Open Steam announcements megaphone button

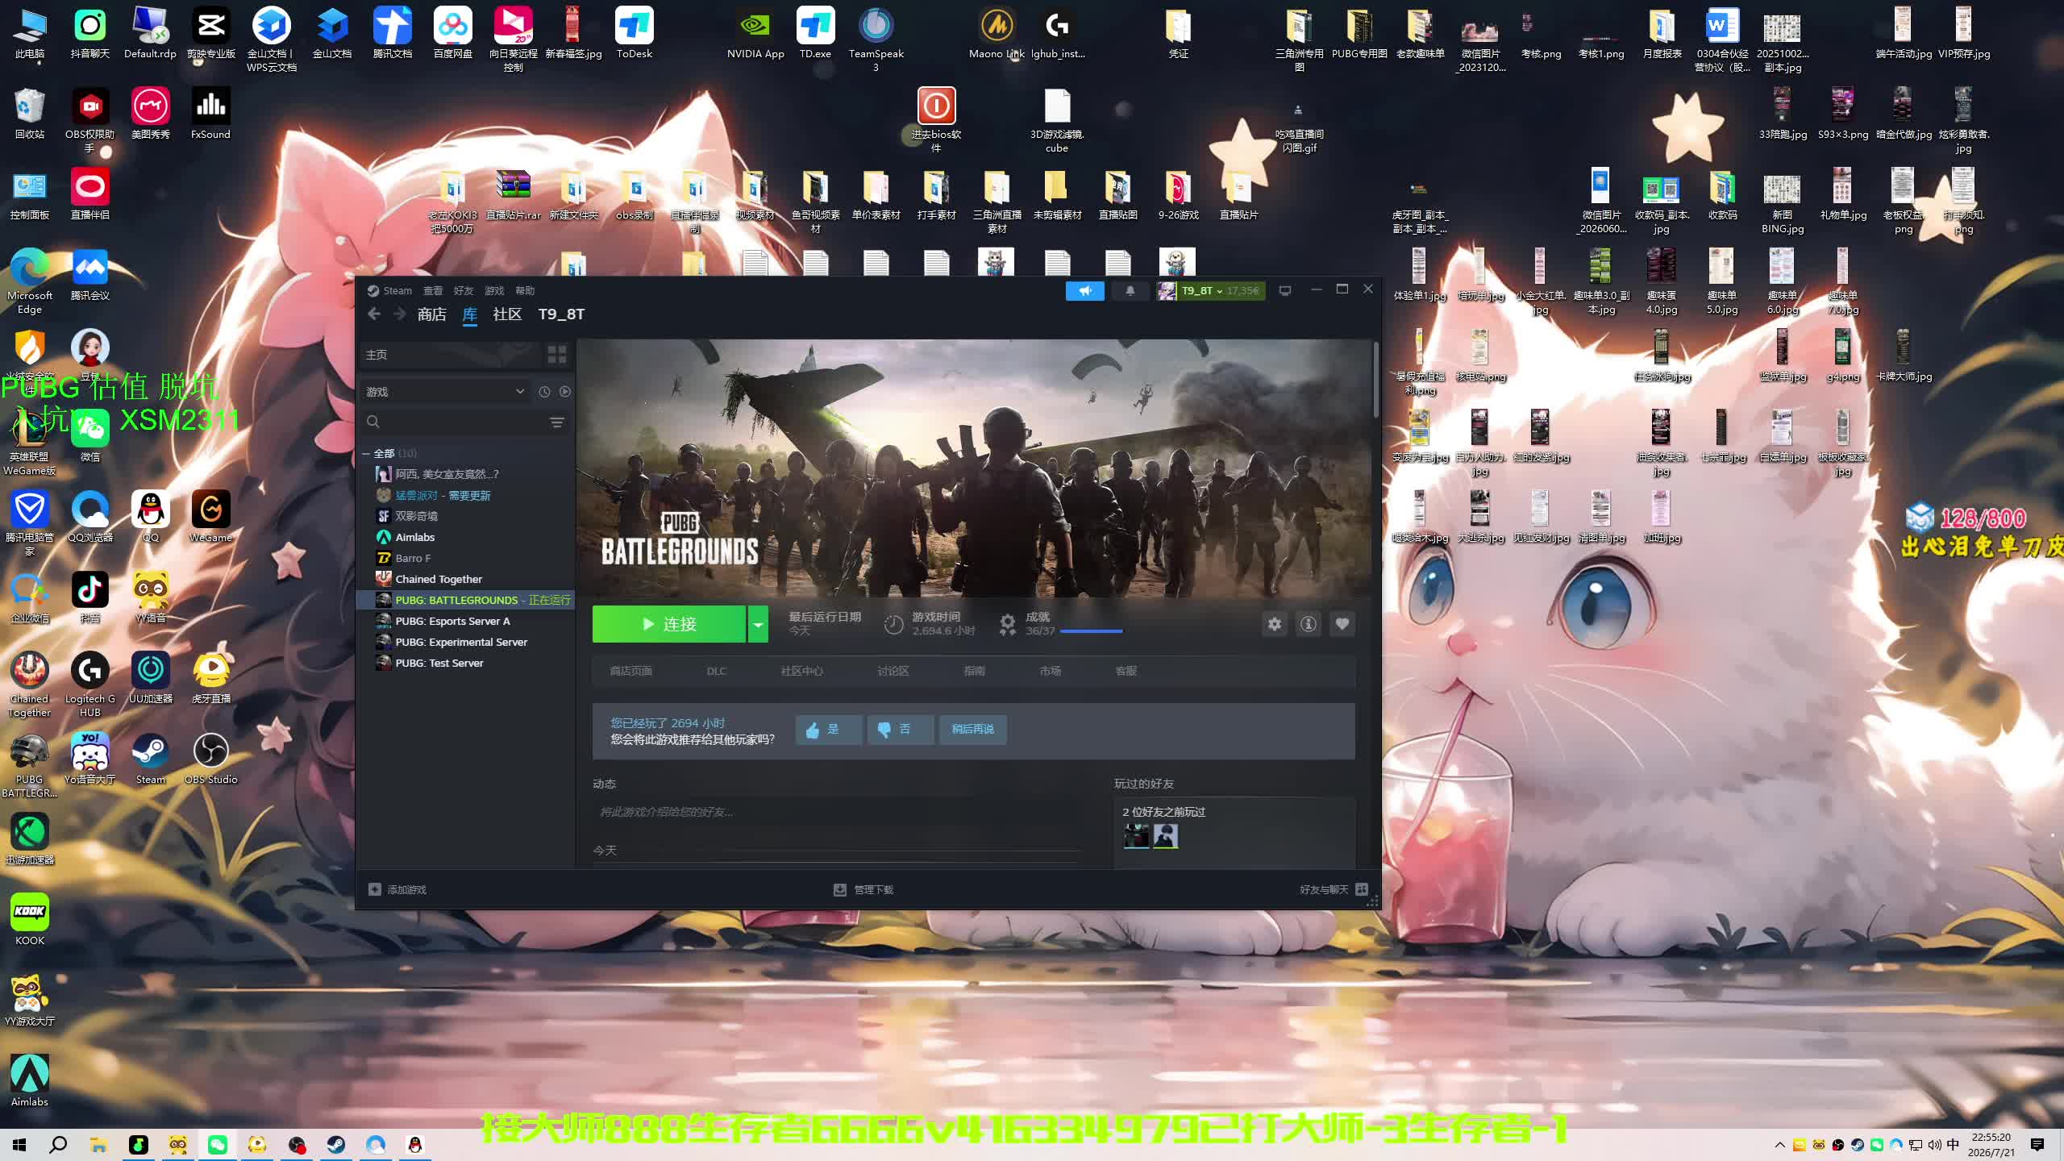pyautogui.click(x=1085, y=291)
